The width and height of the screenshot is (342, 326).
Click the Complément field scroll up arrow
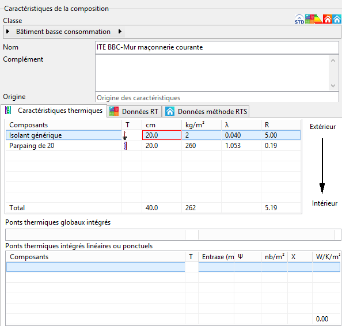click(333, 60)
